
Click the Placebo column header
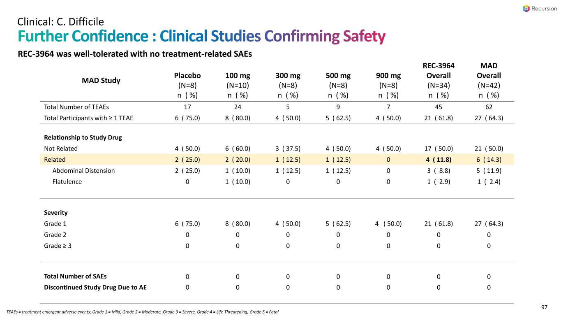[x=187, y=76]
